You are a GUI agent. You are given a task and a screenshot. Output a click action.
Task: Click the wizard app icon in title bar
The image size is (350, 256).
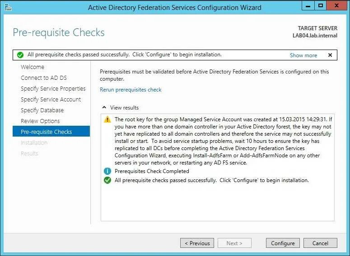click(8, 7)
